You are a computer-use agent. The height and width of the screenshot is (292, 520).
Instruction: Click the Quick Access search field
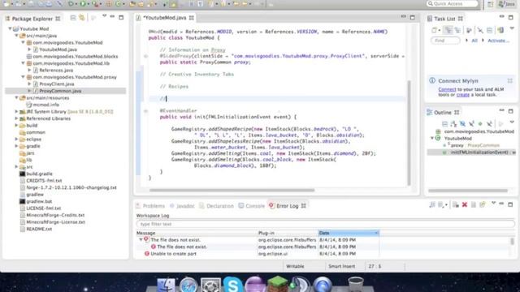tap(453, 3)
